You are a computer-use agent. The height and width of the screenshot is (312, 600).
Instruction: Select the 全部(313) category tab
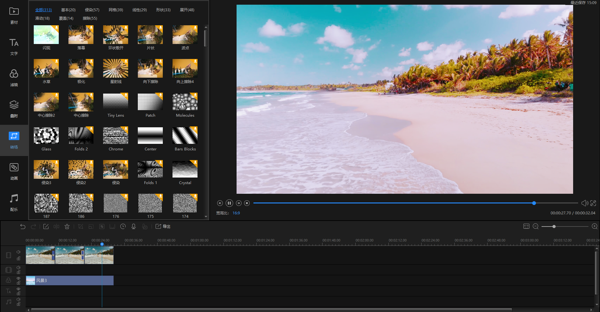[x=43, y=10]
